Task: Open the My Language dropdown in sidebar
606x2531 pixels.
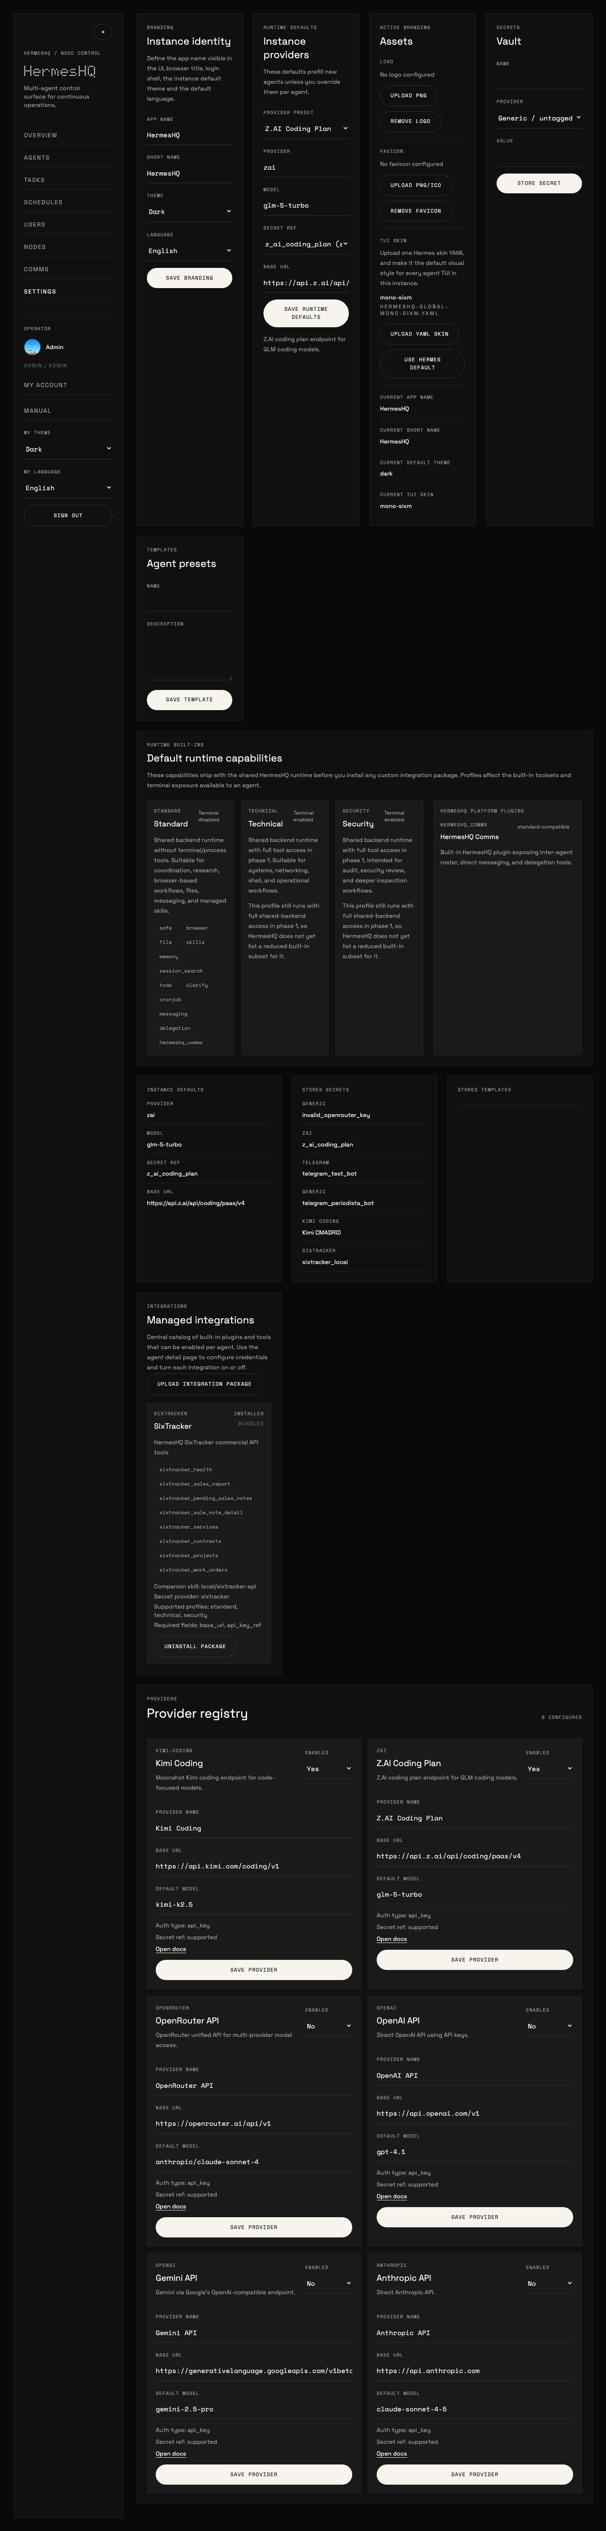Action: pyautogui.click(x=68, y=488)
